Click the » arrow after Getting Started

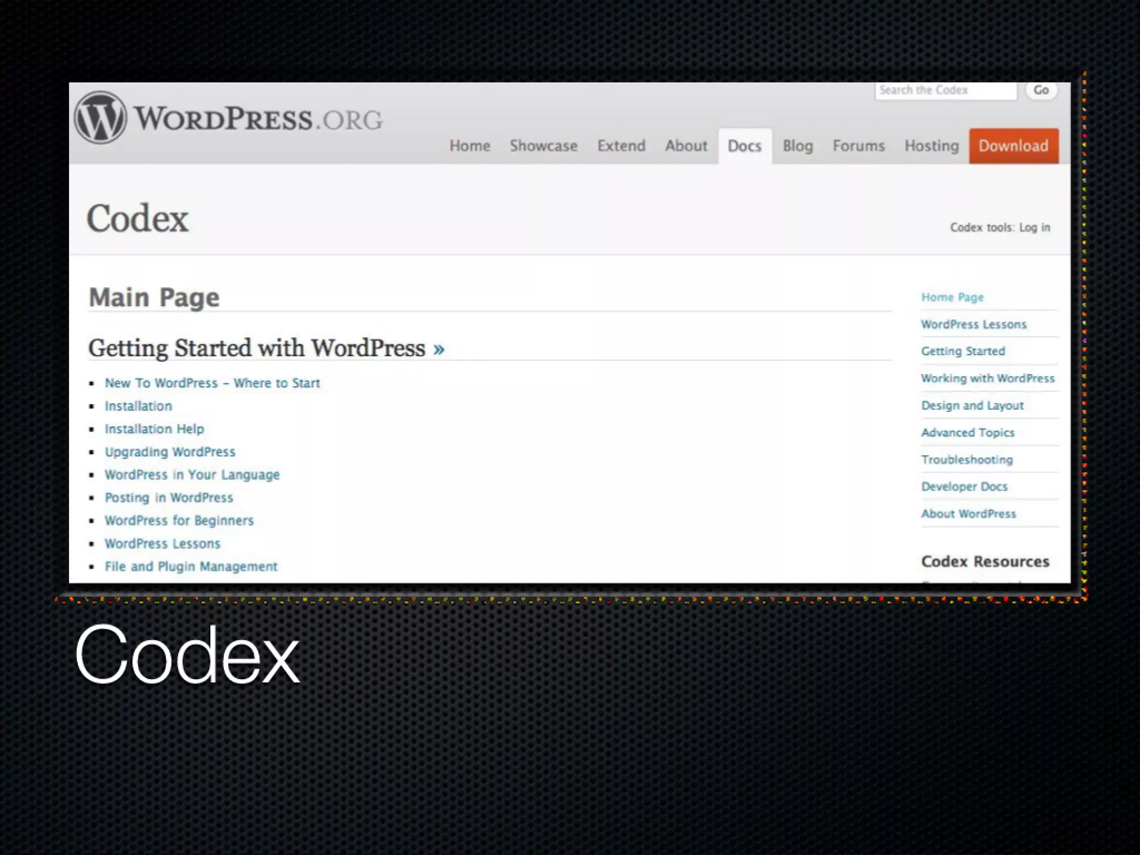click(x=439, y=349)
